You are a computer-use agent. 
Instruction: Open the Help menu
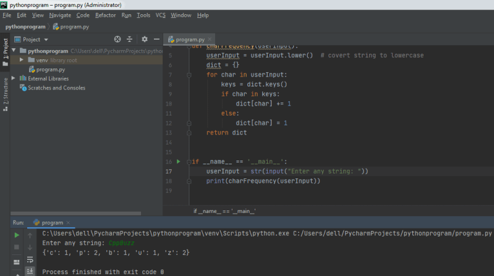pyautogui.click(x=203, y=15)
